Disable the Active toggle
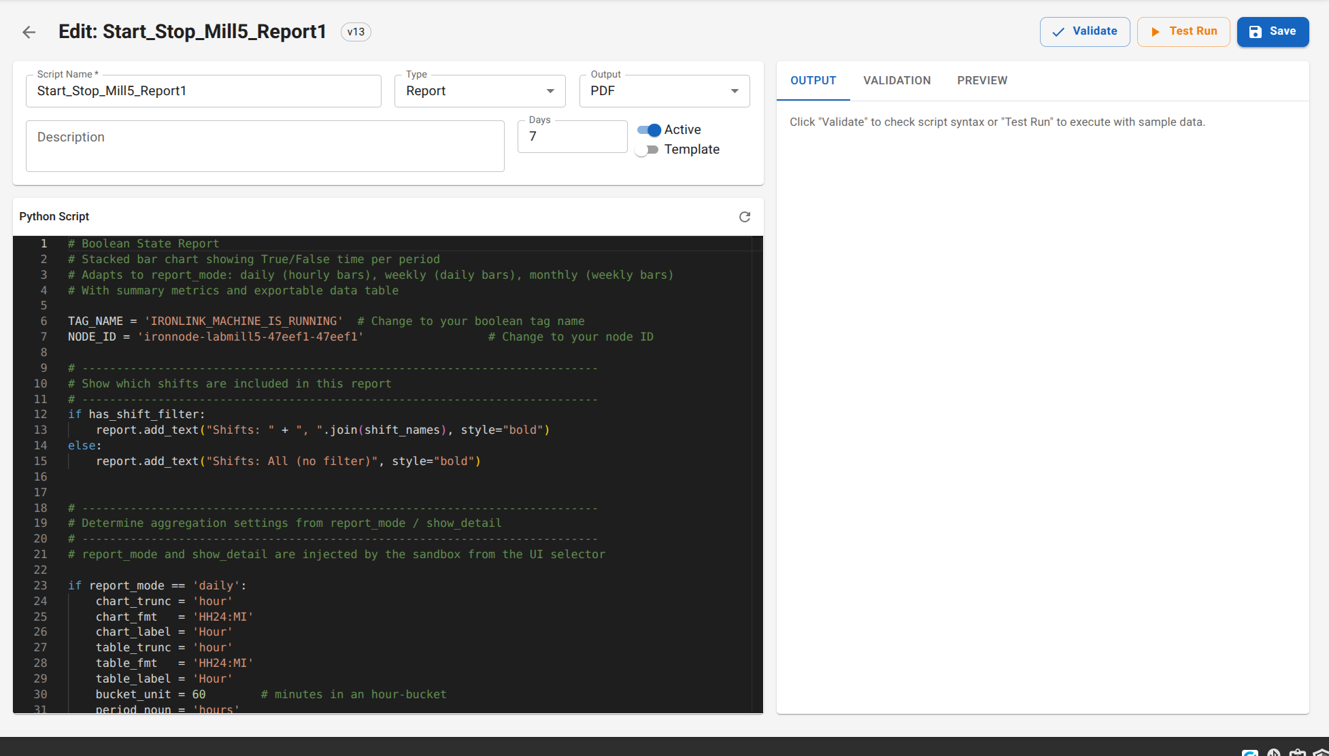Viewport: 1329px width, 756px height. [x=650, y=130]
